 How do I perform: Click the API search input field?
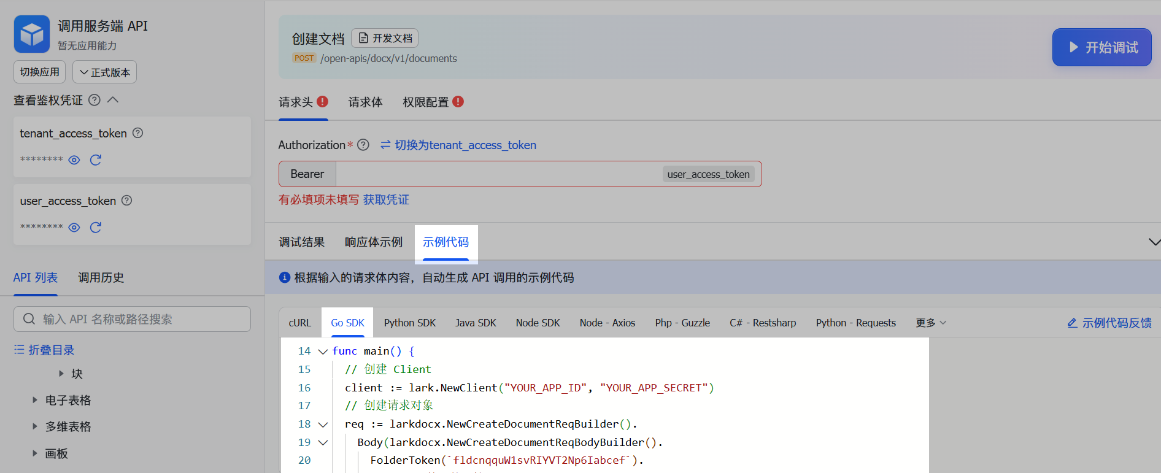[x=132, y=319]
